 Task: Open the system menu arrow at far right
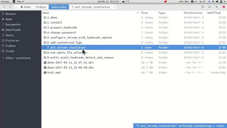(x=225, y=1)
